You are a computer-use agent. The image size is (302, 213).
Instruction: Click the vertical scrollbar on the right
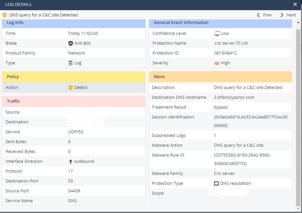click(298, 115)
